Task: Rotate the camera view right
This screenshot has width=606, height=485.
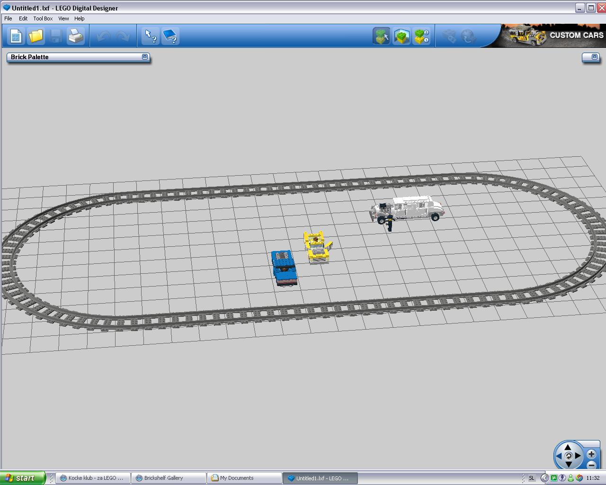Action: [x=578, y=456]
